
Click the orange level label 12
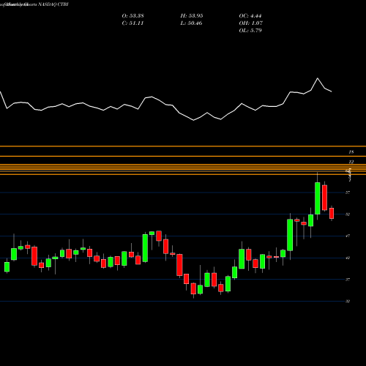pyautogui.click(x=351, y=162)
